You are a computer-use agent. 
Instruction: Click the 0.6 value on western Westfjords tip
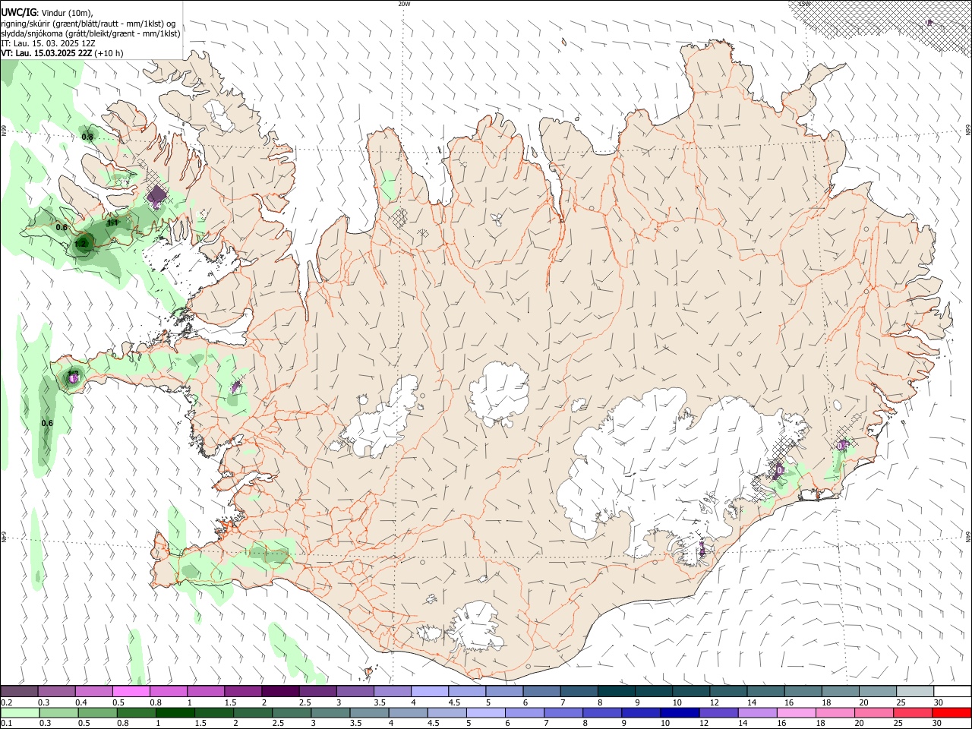(62, 227)
